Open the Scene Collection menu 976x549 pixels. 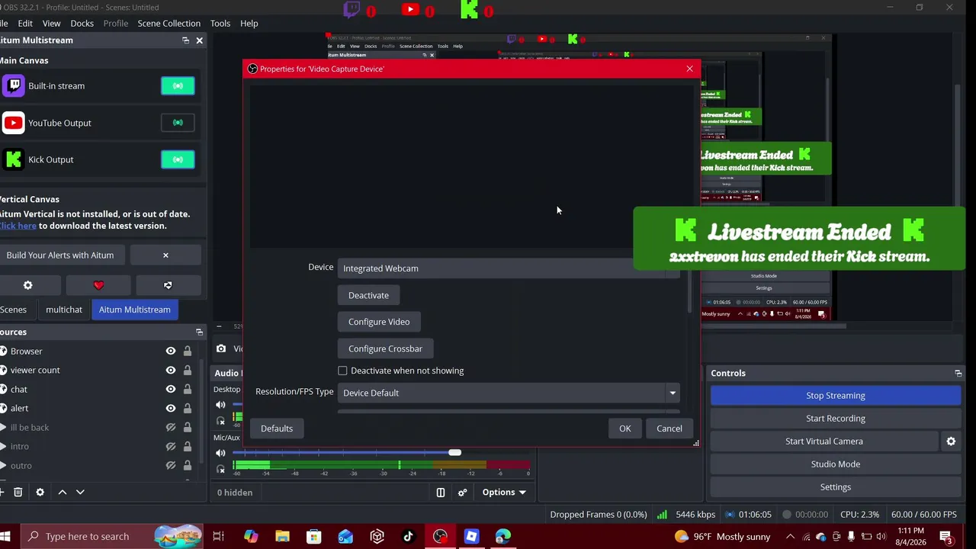[169, 24]
